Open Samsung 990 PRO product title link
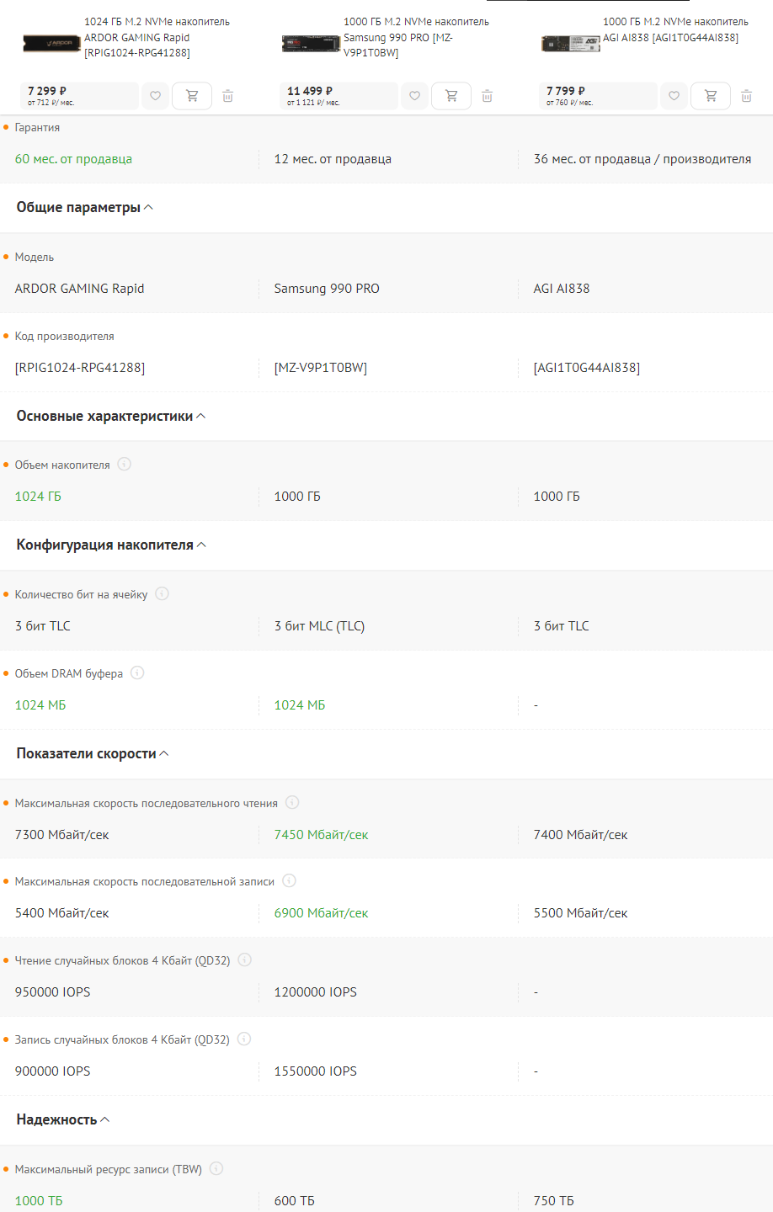 coord(416,37)
